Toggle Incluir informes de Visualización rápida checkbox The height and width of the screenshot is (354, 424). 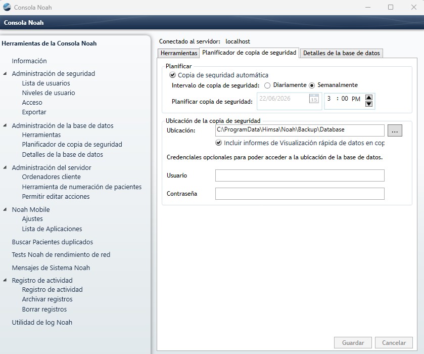pyautogui.click(x=218, y=143)
